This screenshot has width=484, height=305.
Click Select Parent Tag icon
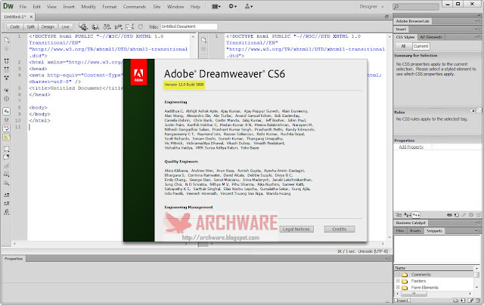click(7, 91)
